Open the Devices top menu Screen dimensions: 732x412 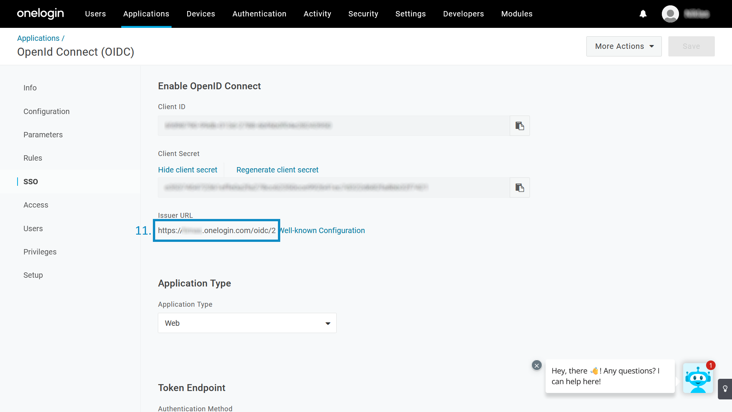point(201,14)
